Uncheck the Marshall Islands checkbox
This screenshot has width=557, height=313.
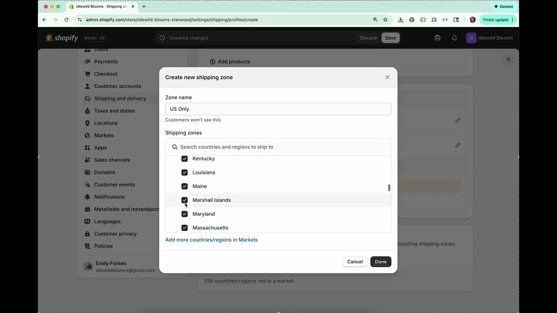click(x=185, y=200)
